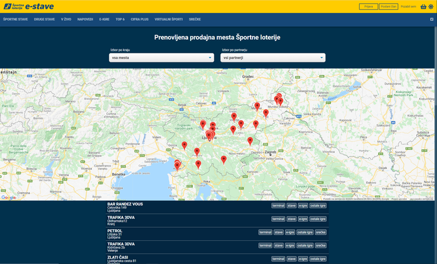
Task: Select BAR RANDEZ VOUS list entry
Action: click(217, 207)
